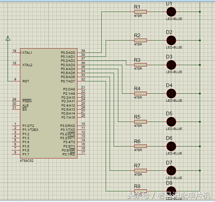Viewport: 215px width, 202px height.
Task: Pick the D5 LED symbol
Action: click(171, 122)
